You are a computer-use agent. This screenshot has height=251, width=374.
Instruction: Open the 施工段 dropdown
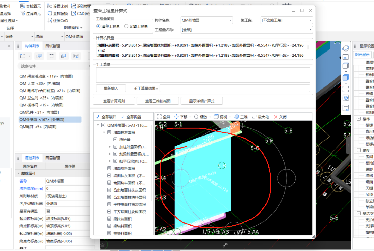tap(287, 20)
